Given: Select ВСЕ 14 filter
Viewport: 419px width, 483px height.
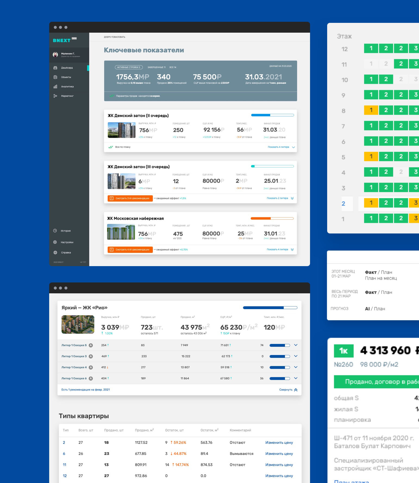Looking at the screenshot, I should tap(173, 67).
